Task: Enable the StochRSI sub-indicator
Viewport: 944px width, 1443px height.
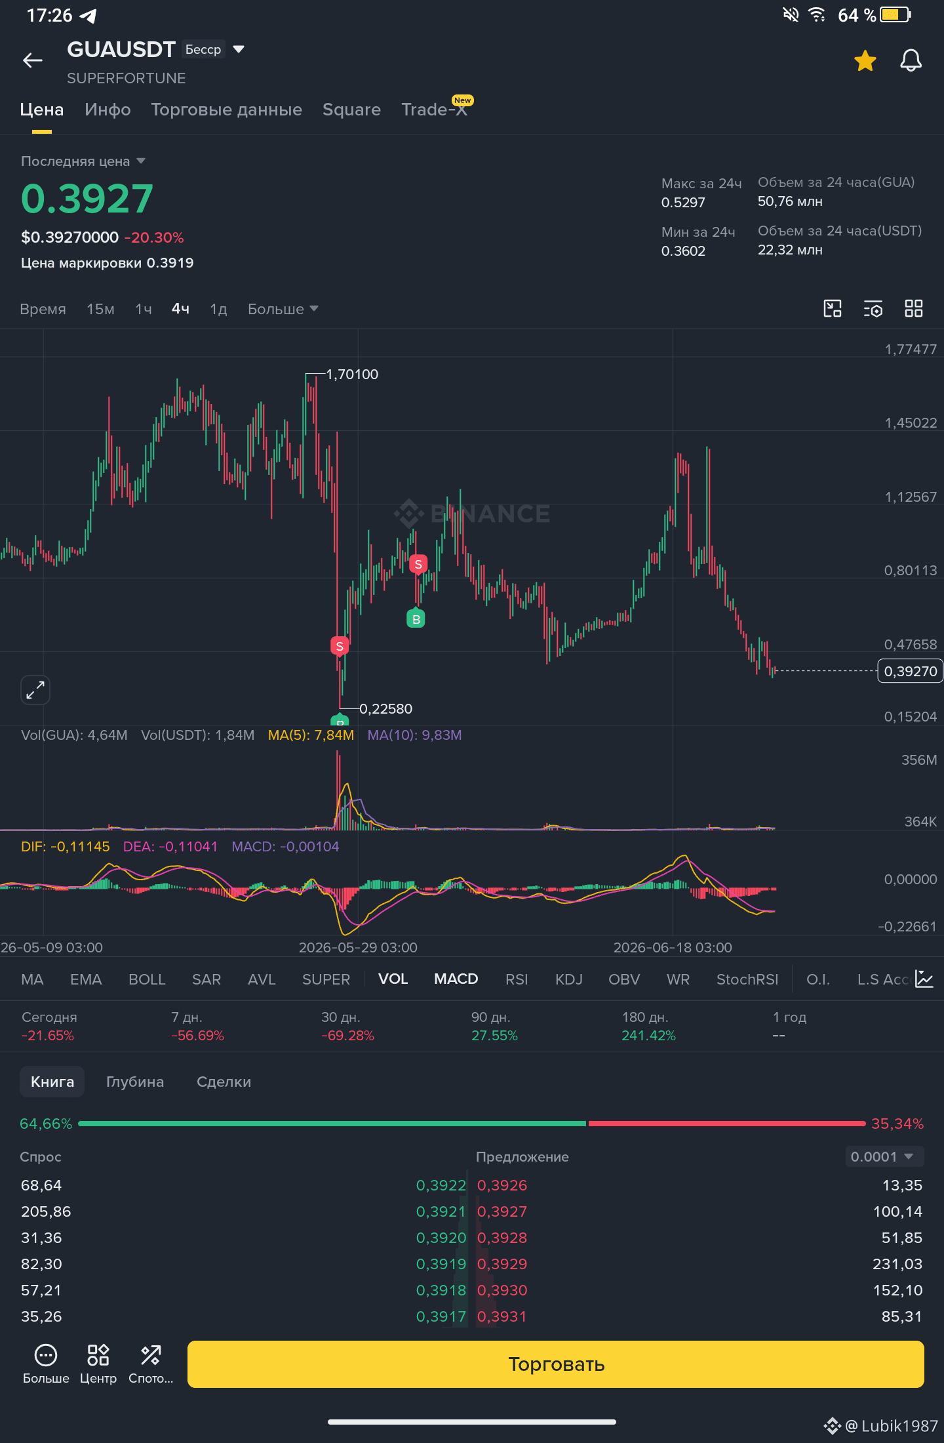Action: (747, 979)
